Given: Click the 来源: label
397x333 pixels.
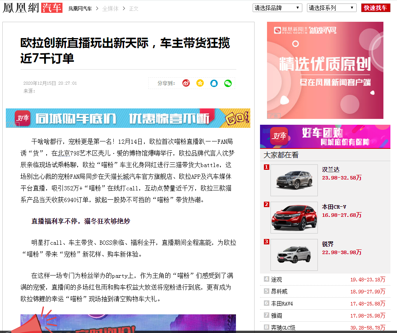Looking at the screenshot, I should pyautogui.click(x=29, y=91).
